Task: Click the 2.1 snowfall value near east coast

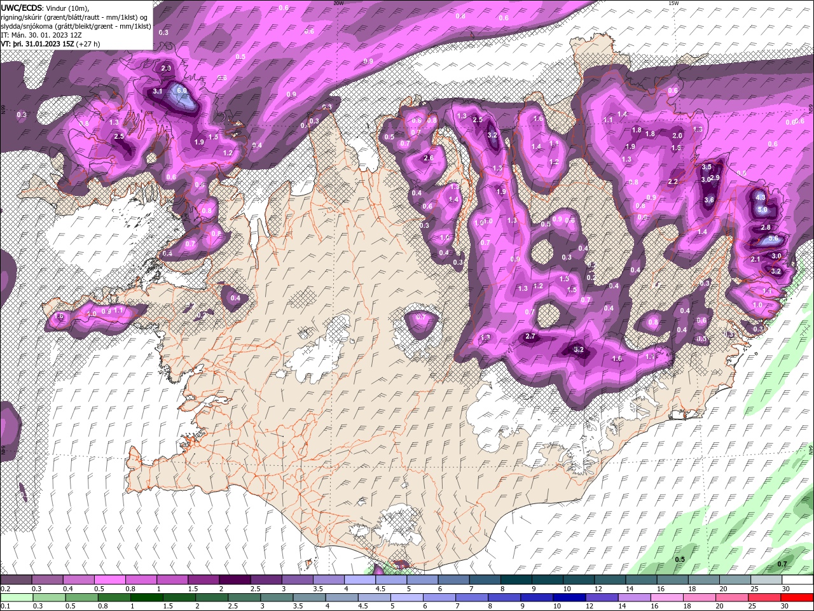Action: 755,260
